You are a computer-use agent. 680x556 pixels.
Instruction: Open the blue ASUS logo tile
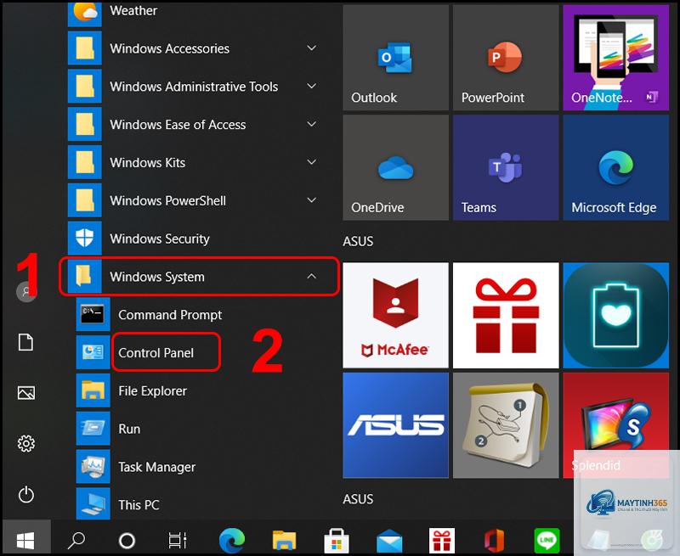click(395, 425)
